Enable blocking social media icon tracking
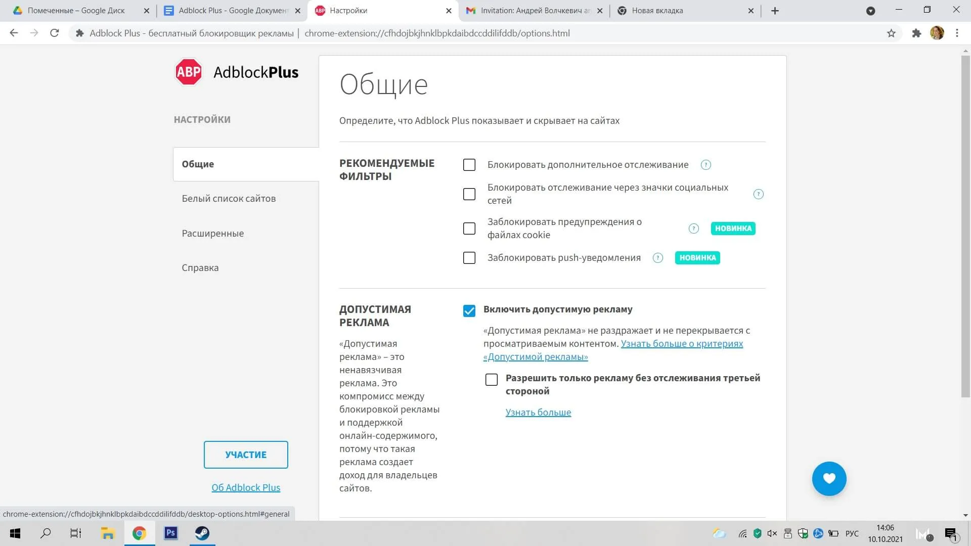This screenshot has height=546, width=971. point(469,194)
